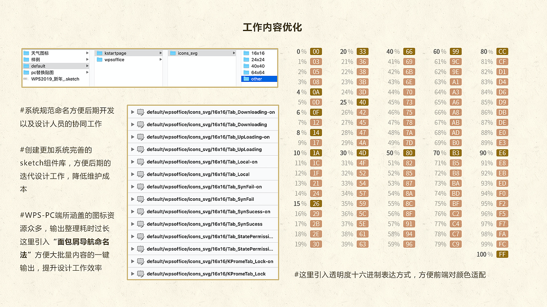
Task: Click symbol icon of Tab_UpLoading layer
Action: (140, 149)
